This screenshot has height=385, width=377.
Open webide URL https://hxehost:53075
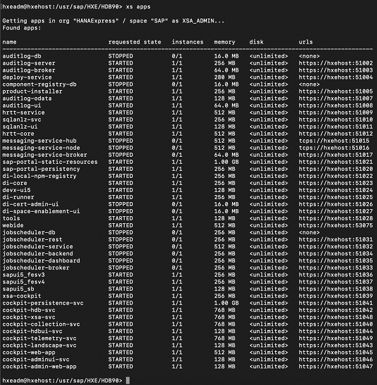[x=335, y=226]
